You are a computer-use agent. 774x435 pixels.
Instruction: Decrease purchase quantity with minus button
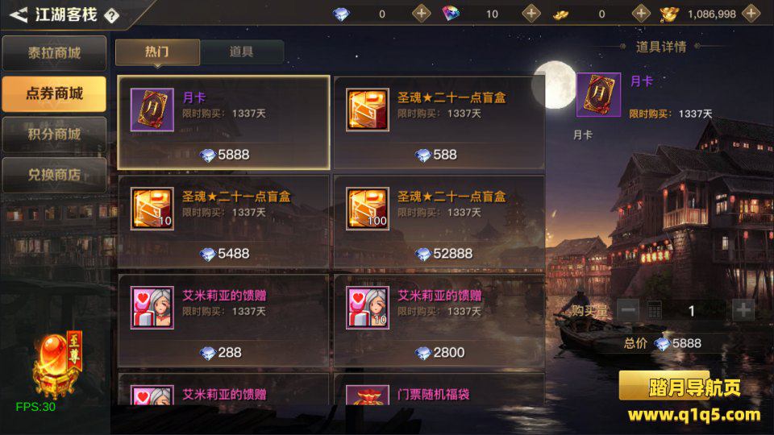click(x=628, y=310)
